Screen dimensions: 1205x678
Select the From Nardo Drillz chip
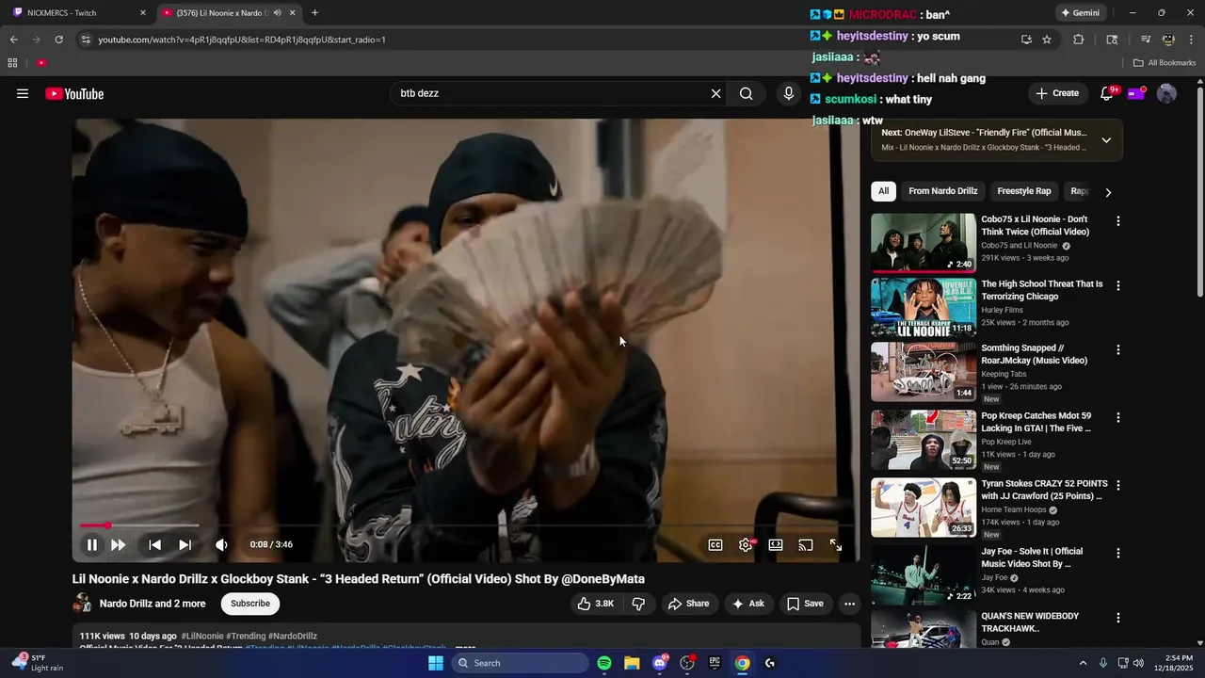(943, 191)
